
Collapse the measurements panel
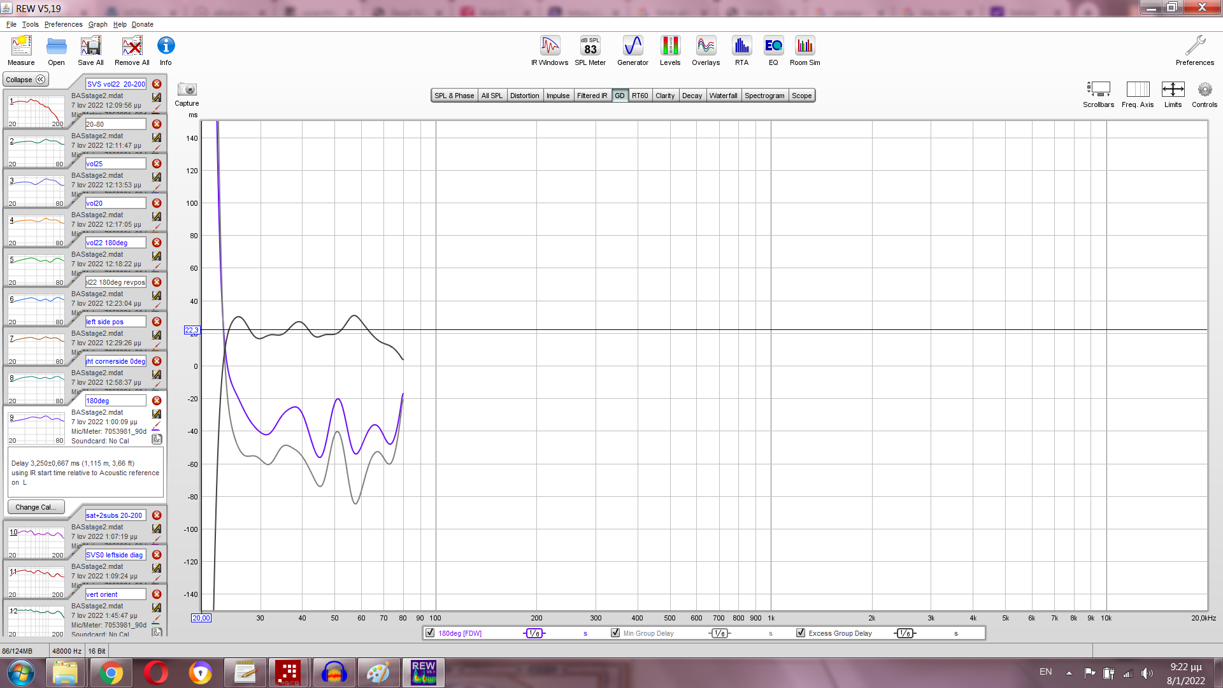[x=25, y=80]
